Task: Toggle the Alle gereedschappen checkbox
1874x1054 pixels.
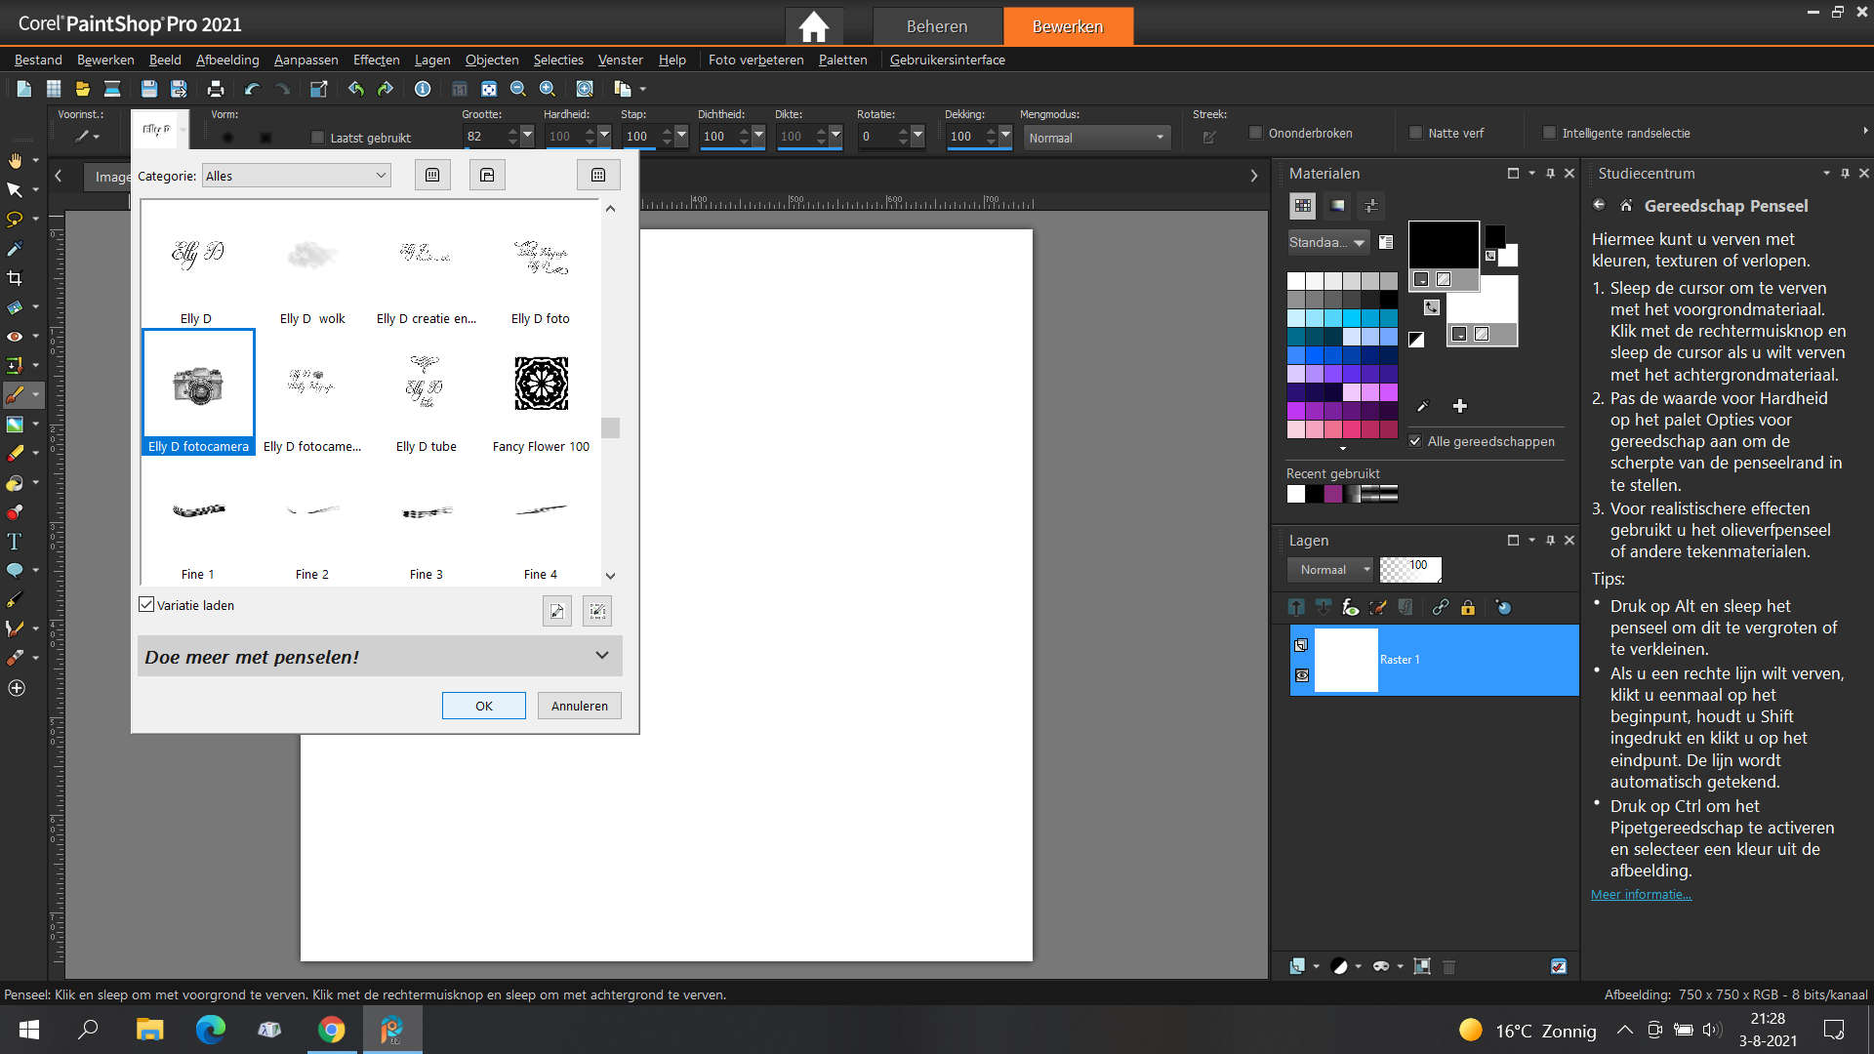Action: pyautogui.click(x=1415, y=441)
